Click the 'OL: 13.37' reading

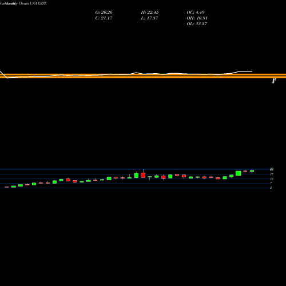pos(197,24)
